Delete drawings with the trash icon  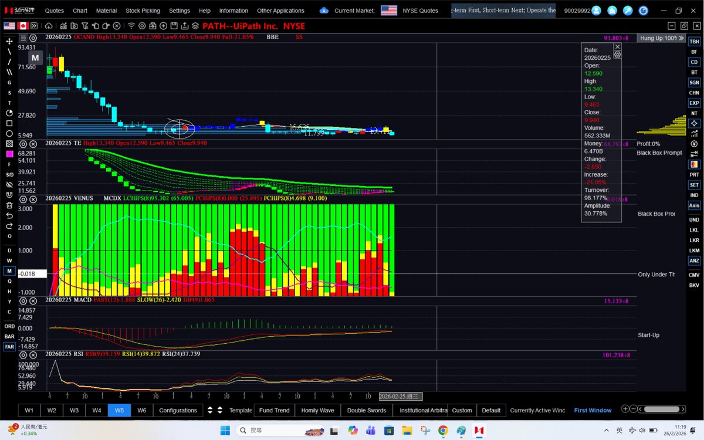coord(9,205)
